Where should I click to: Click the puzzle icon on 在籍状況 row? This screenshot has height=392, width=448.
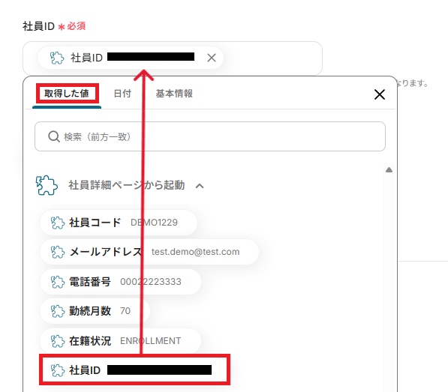58,341
